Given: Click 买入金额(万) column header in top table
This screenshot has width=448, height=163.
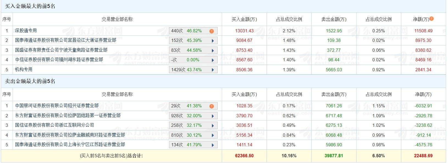Looking at the screenshot, I should [244, 19].
